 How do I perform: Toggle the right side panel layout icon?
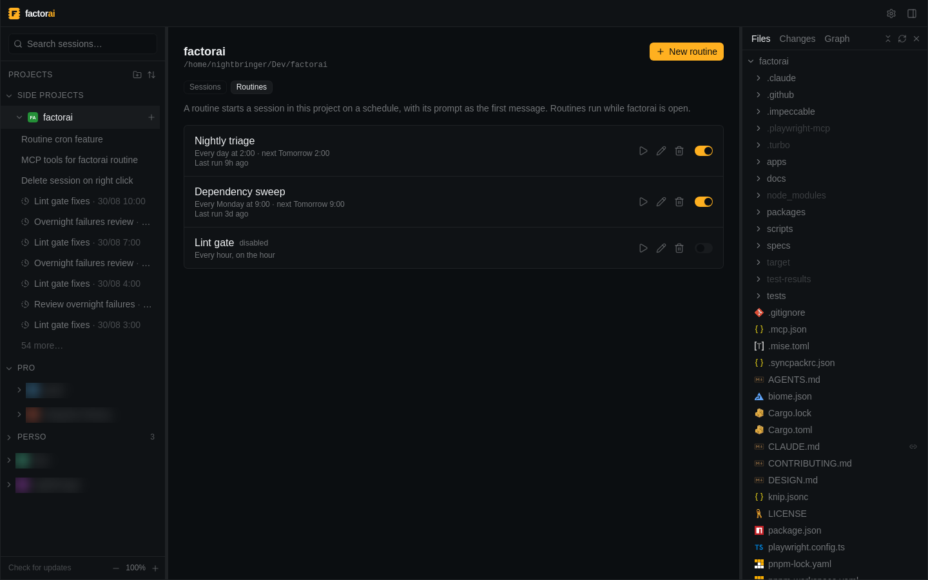(912, 14)
